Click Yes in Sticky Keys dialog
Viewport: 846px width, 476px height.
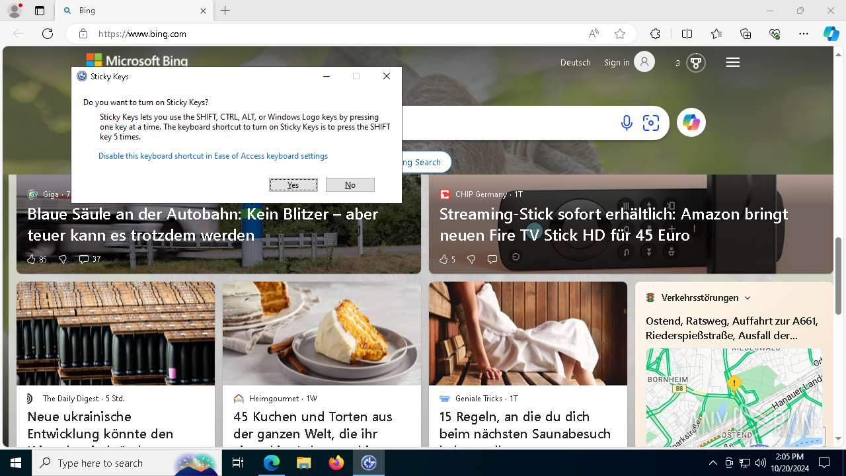pos(293,185)
